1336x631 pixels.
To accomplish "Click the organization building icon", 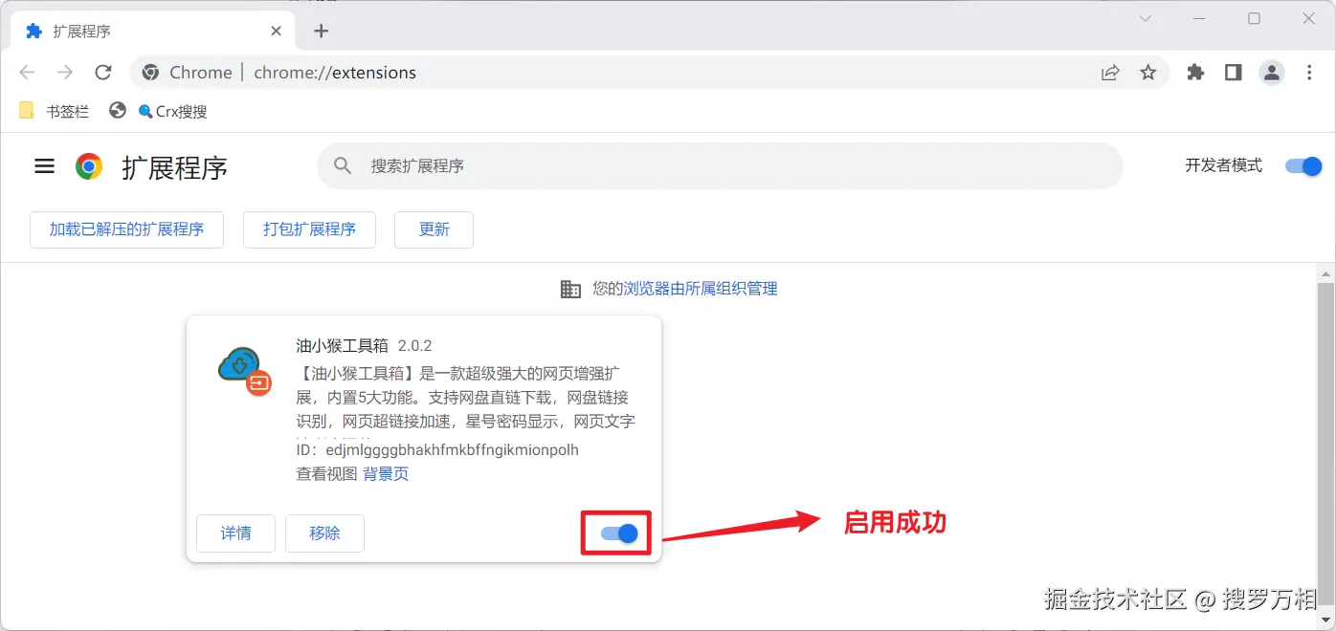I will (570, 289).
